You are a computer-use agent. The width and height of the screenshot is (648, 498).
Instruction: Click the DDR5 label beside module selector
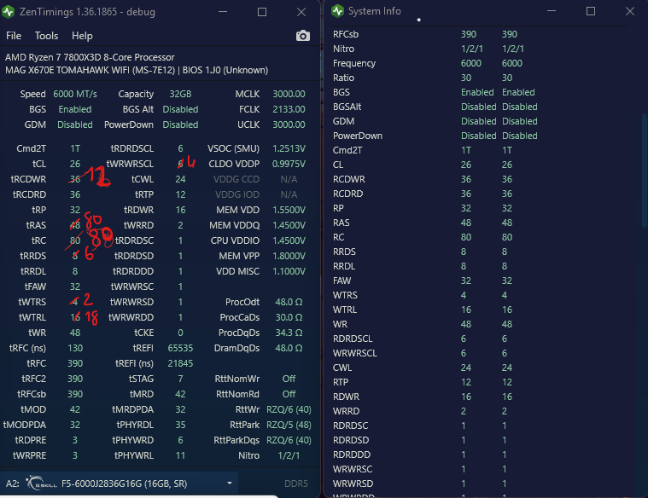[296, 484]
